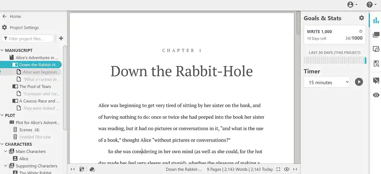Open the 15 minutes timer dropdown
The image size is (381, 174).
pos(327,82)
